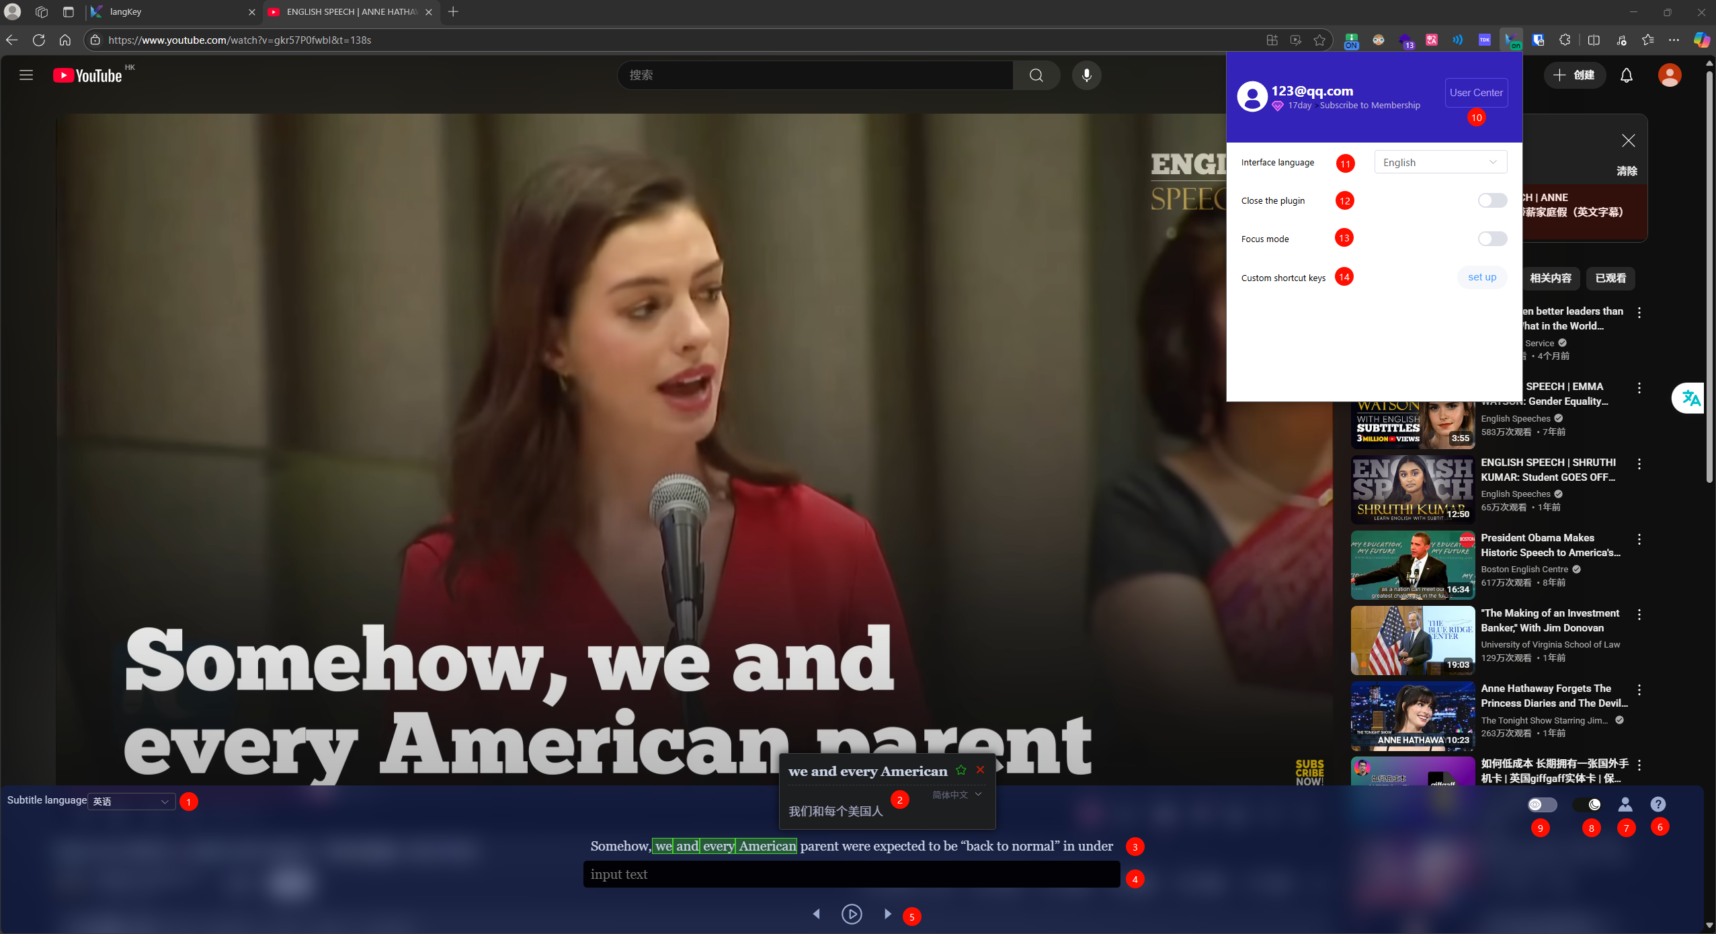Open the YouTube hamburger guide menu
The height and width of the screenshot is (934, 1716).
(26, 75)
